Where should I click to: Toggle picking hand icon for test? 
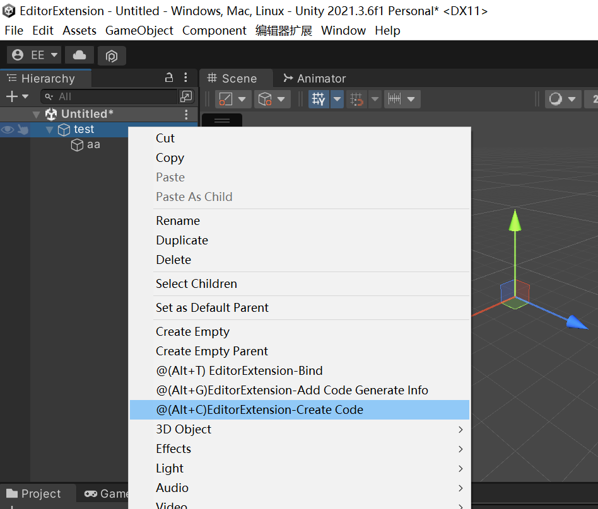[x=23, y=130]
